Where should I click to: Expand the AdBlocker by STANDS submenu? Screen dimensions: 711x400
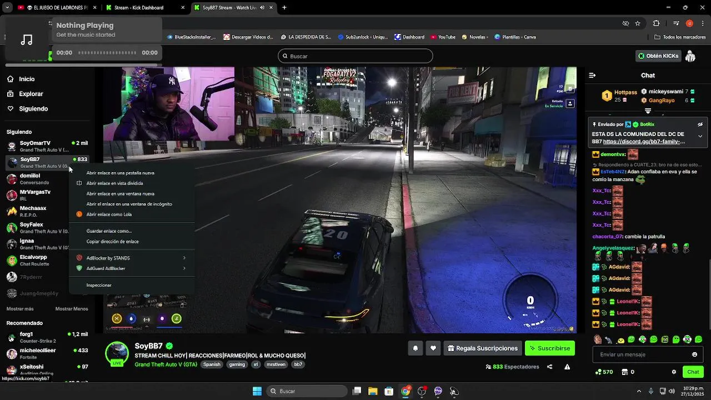[x=132, y=258]
